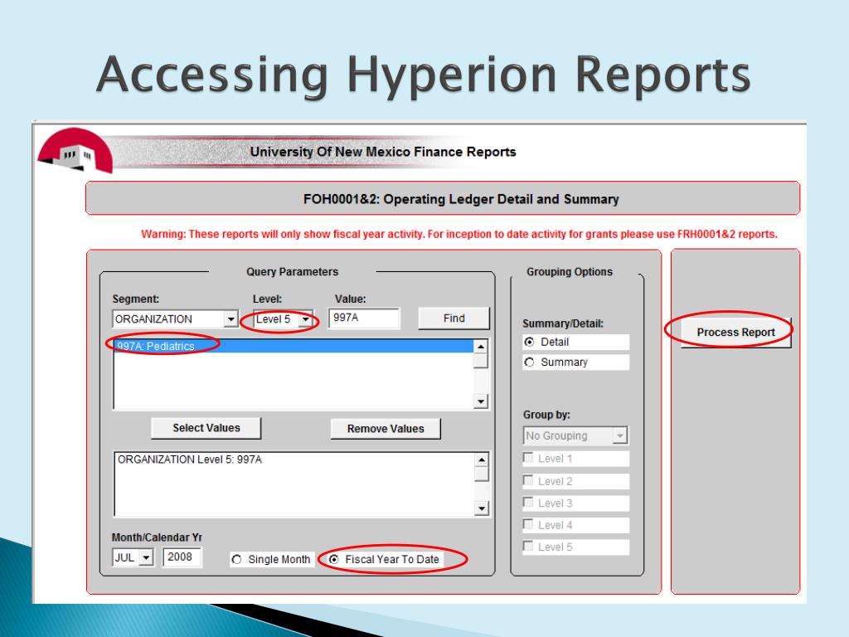The image size is (849, 637).
Task: Click down arrow of Pediatrics list scrollbar
Action: click(x=481, y=401)
